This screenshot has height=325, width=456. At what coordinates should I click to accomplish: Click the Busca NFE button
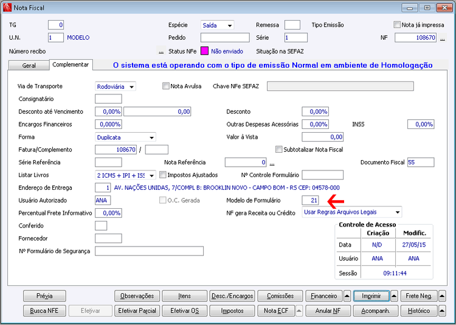coord(44,311)
